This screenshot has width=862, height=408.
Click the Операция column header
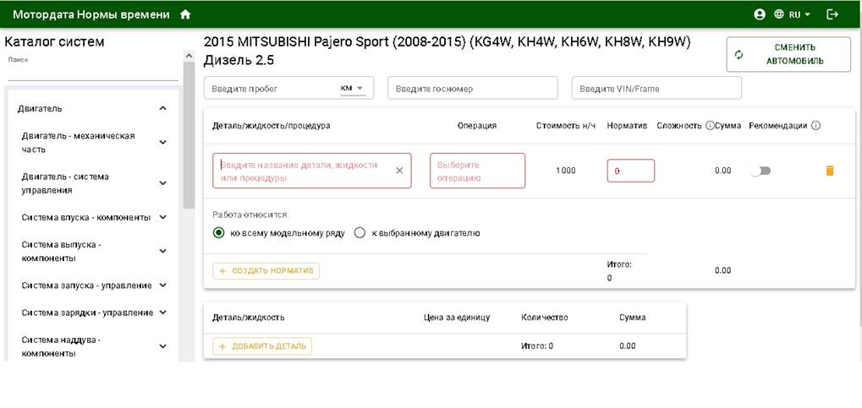tap(477, 126)
